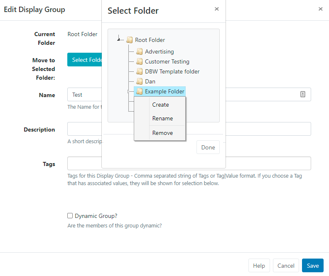Click the Dynamic Group? label
Viewport: 329px width, 276px height.
click(96, 216)
